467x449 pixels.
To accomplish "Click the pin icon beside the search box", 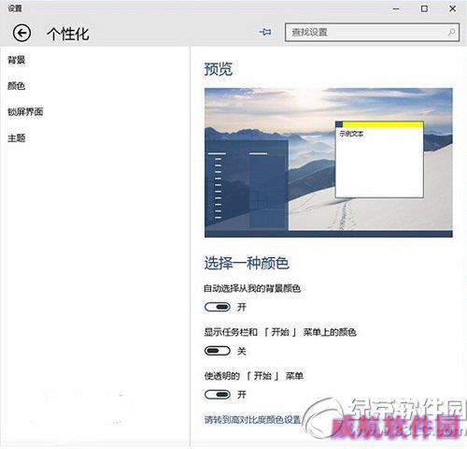I will (265, 32).
